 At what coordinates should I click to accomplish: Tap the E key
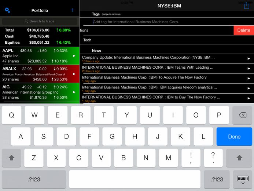point(58,115)
